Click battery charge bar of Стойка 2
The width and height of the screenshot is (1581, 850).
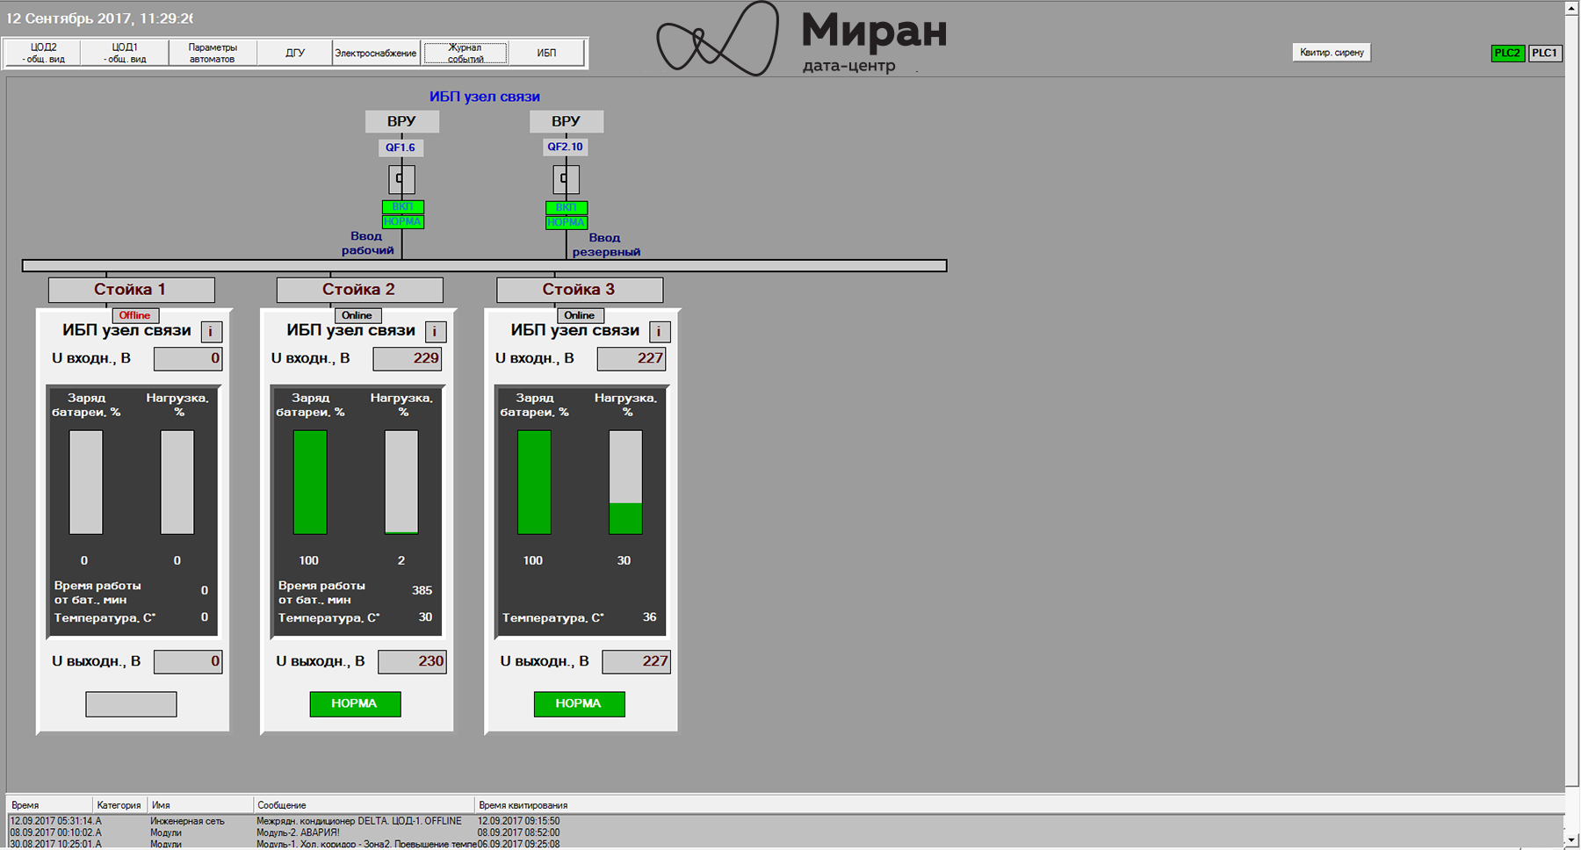point(310,482)
